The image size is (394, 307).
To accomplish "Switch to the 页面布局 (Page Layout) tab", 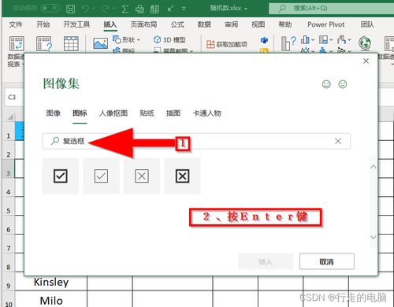I will click(143, 24).
